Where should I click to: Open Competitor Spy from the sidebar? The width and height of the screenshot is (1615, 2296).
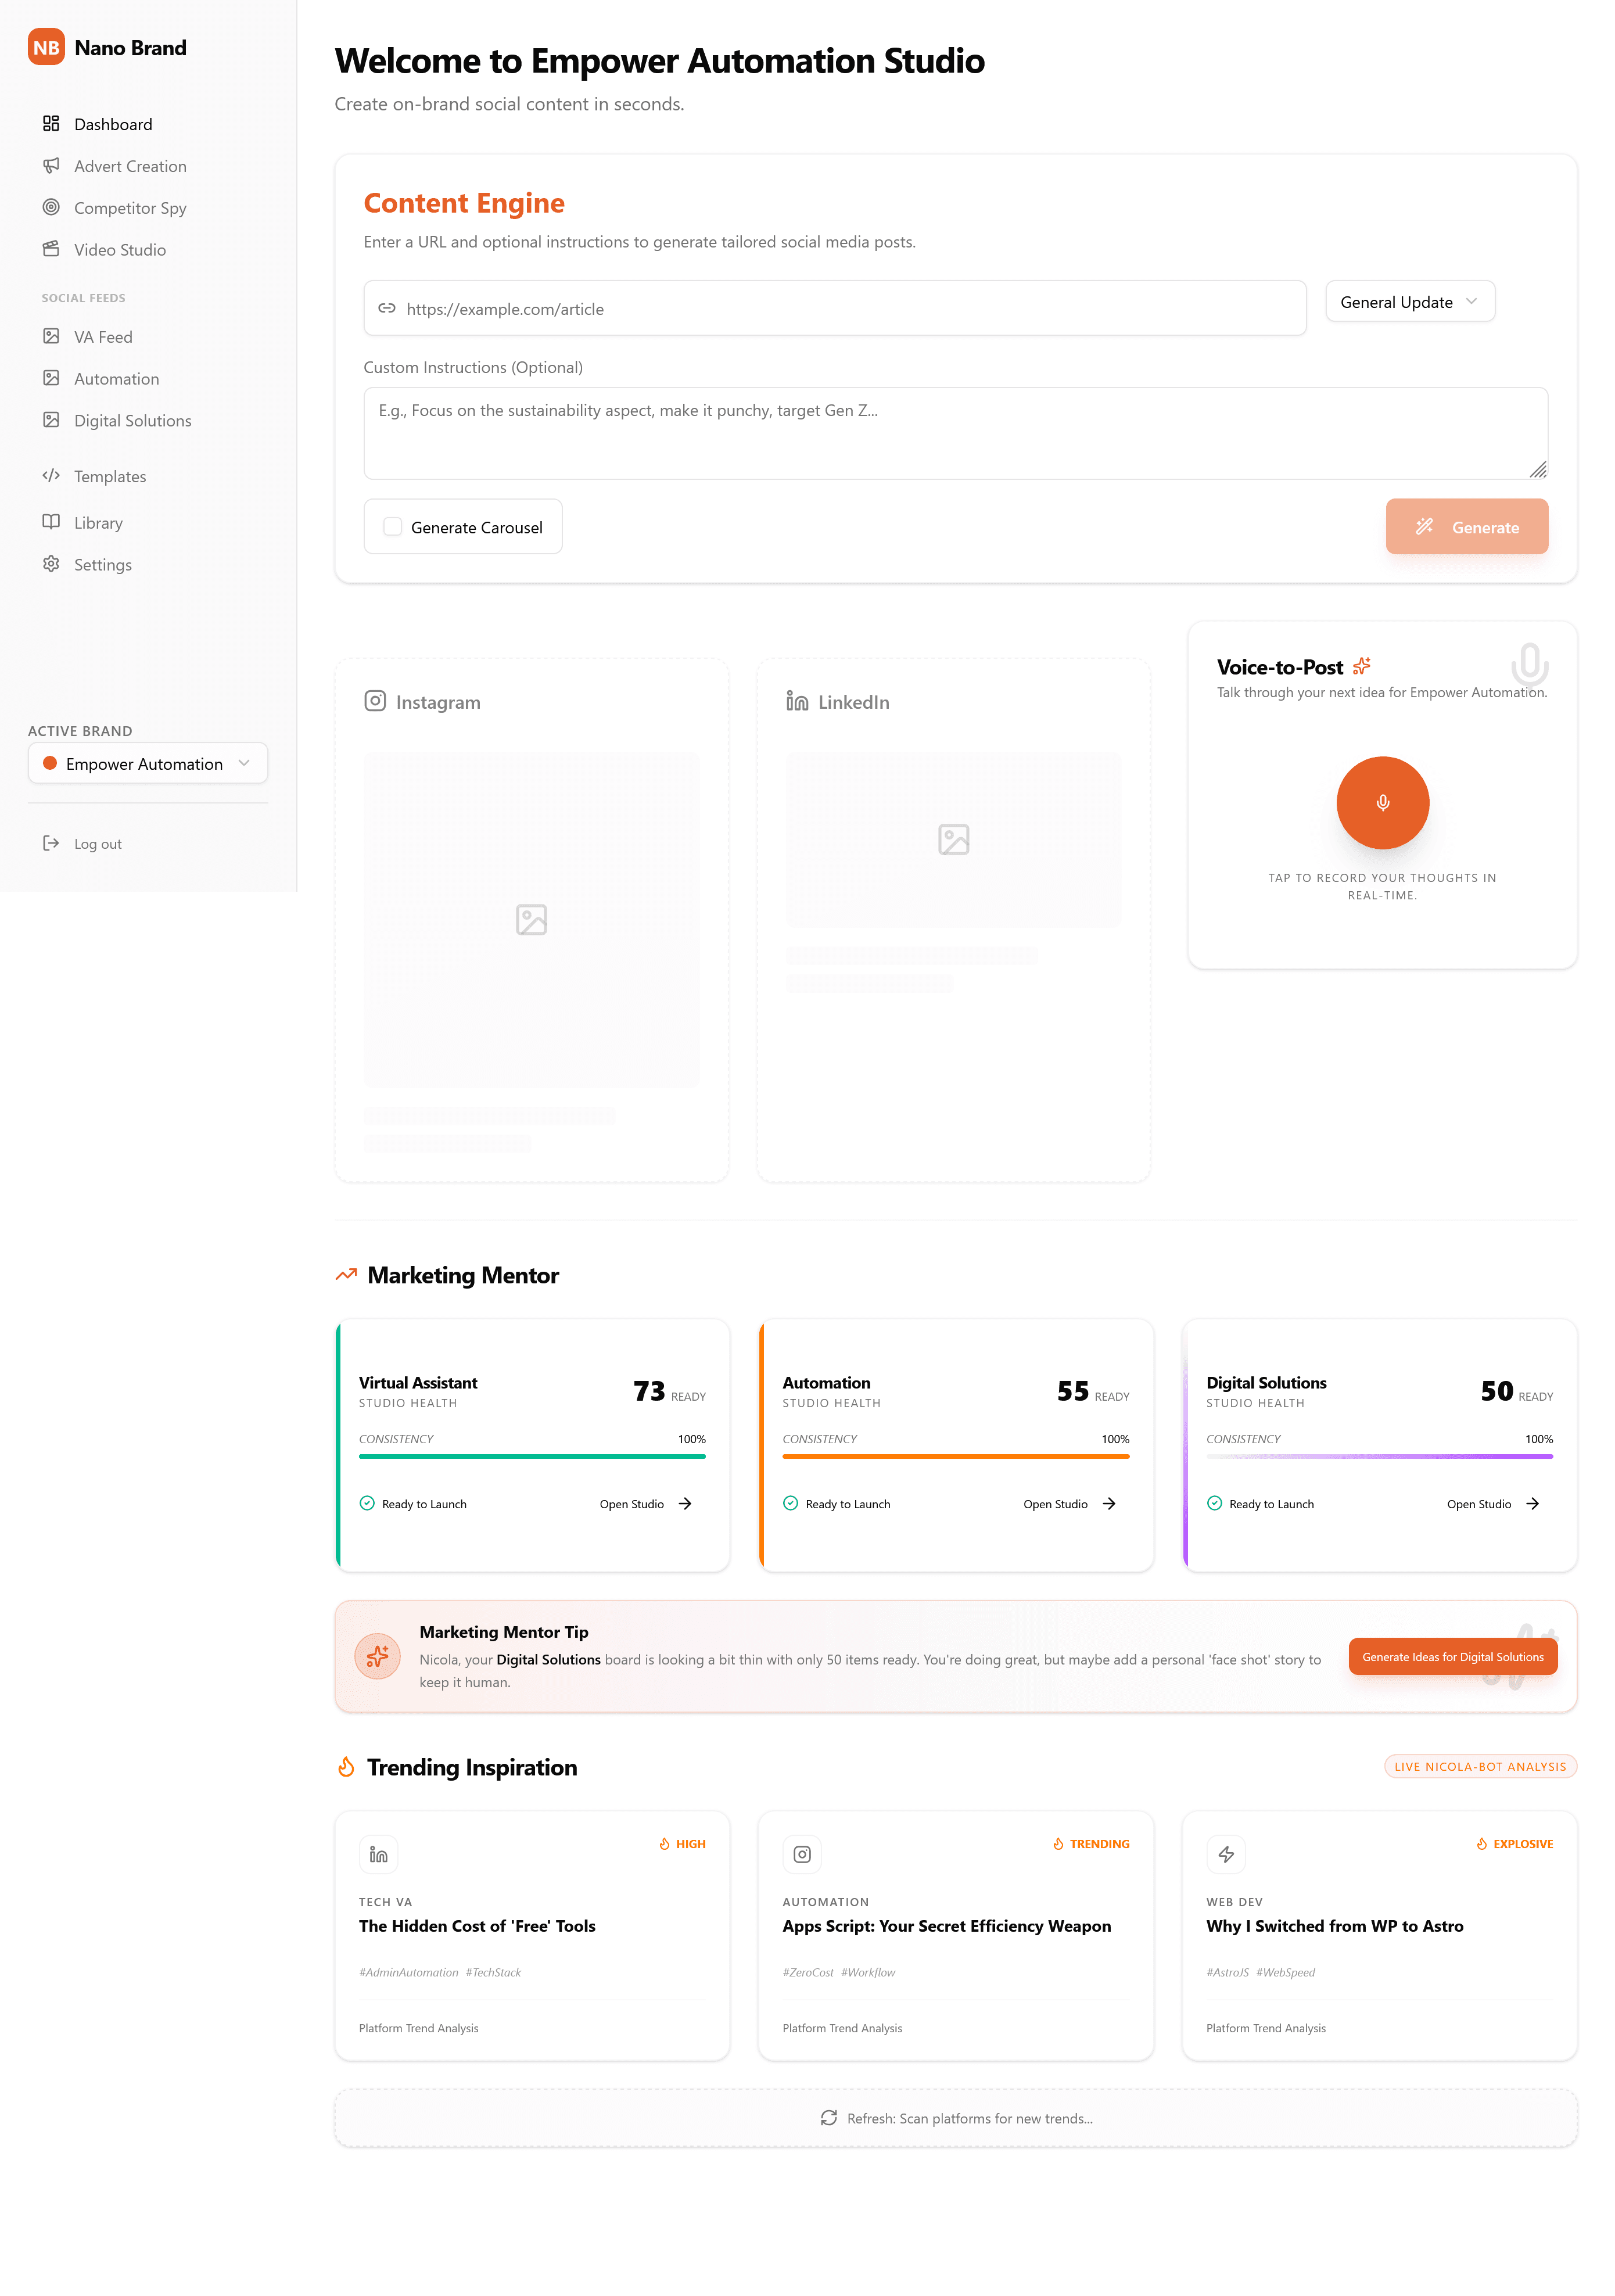pyautogui.click(x=130, y=208)
